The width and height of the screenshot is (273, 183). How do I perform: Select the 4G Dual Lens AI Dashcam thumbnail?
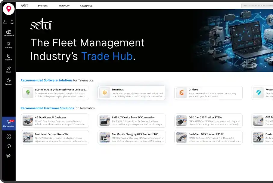click(x=28, y=120)
